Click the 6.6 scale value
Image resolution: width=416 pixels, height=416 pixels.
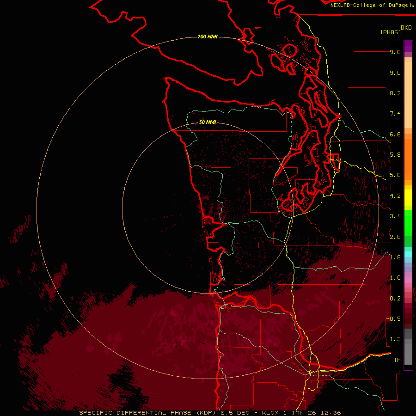tap(395, 134)
